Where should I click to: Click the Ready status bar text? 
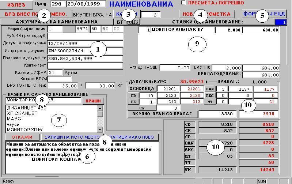[x=8, y=181]
